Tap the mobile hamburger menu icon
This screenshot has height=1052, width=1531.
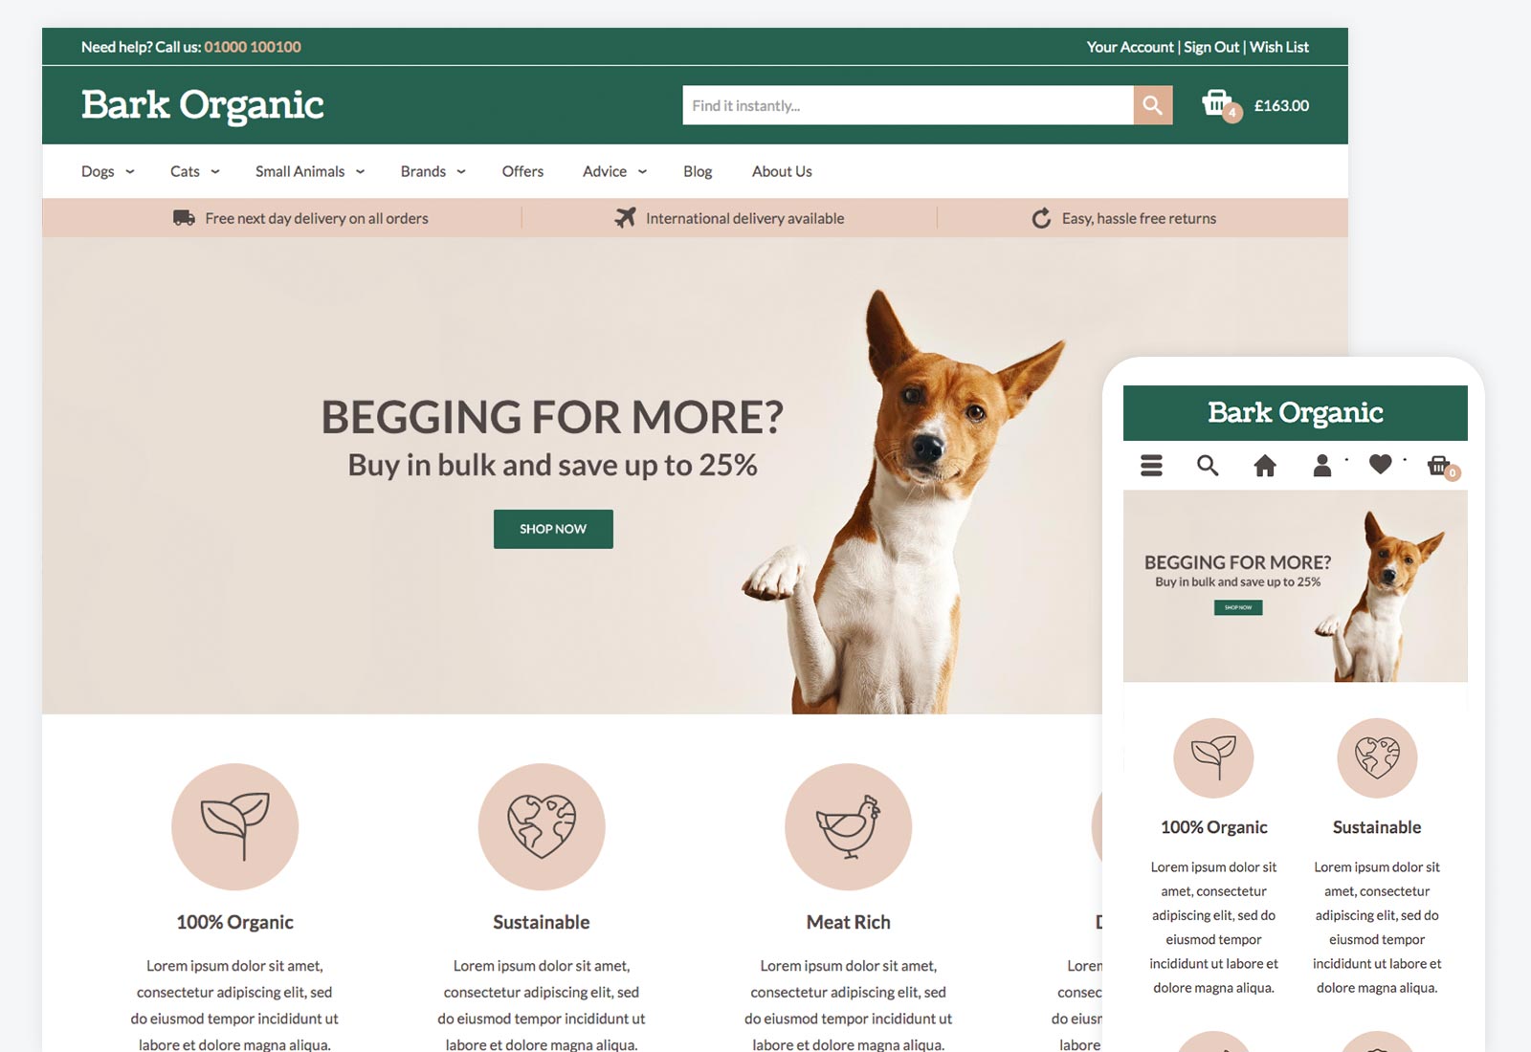[1151, 466]
